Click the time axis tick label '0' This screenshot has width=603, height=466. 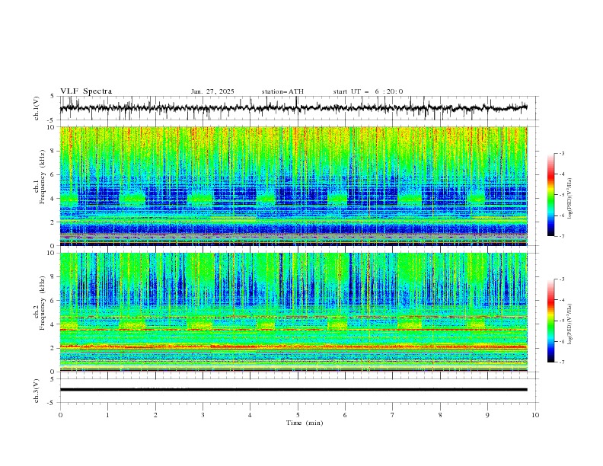click(x=60, y=415)
